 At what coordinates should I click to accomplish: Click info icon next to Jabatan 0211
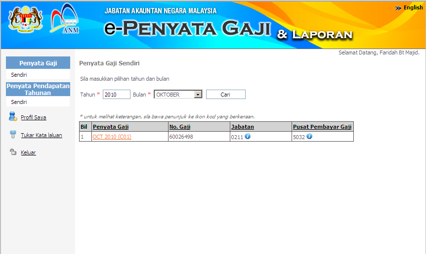coord(248,136)
